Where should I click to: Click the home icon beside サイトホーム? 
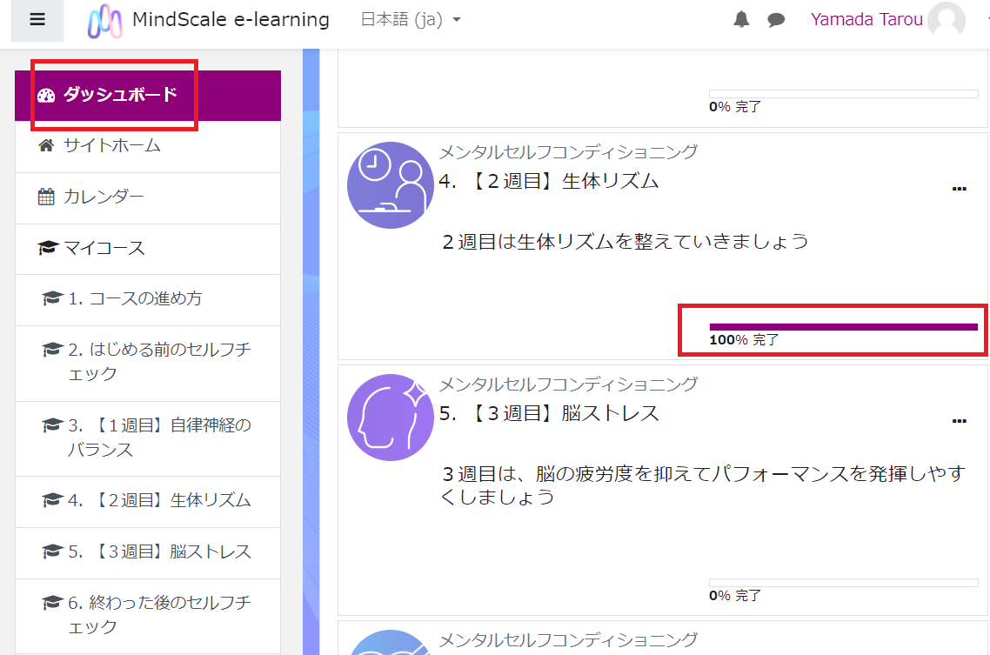(x=46, y=146)
